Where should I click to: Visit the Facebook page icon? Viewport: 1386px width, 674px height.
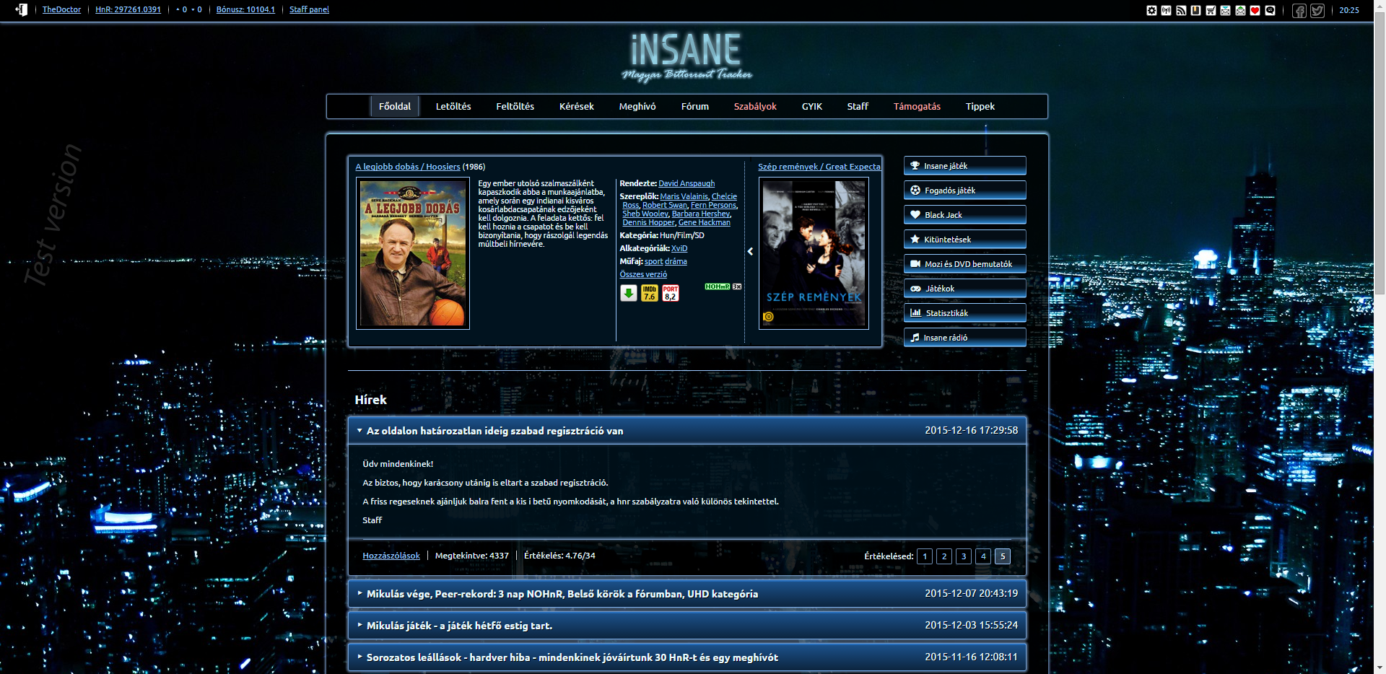click(x=1299, y=11)
